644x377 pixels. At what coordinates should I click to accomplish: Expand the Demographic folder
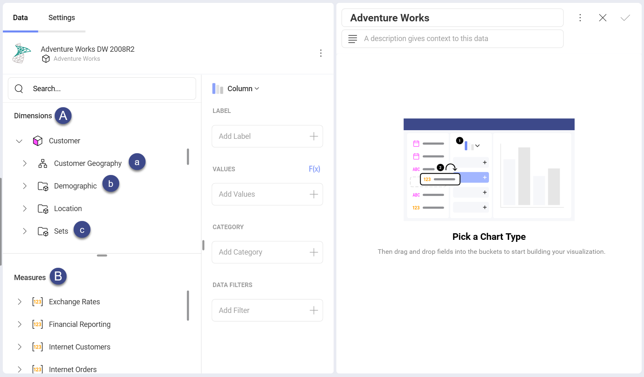point(25,186)
